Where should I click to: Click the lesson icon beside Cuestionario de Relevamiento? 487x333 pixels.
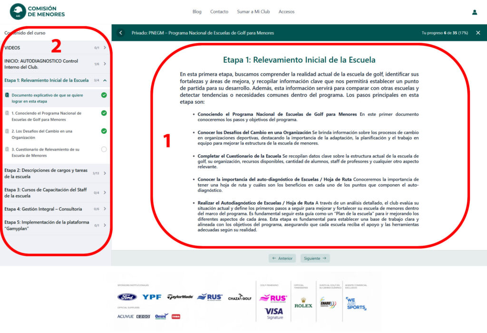(x=7, y=149)
